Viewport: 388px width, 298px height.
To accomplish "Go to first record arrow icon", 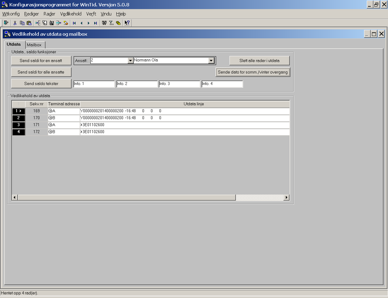I will [x=74, y=23].
